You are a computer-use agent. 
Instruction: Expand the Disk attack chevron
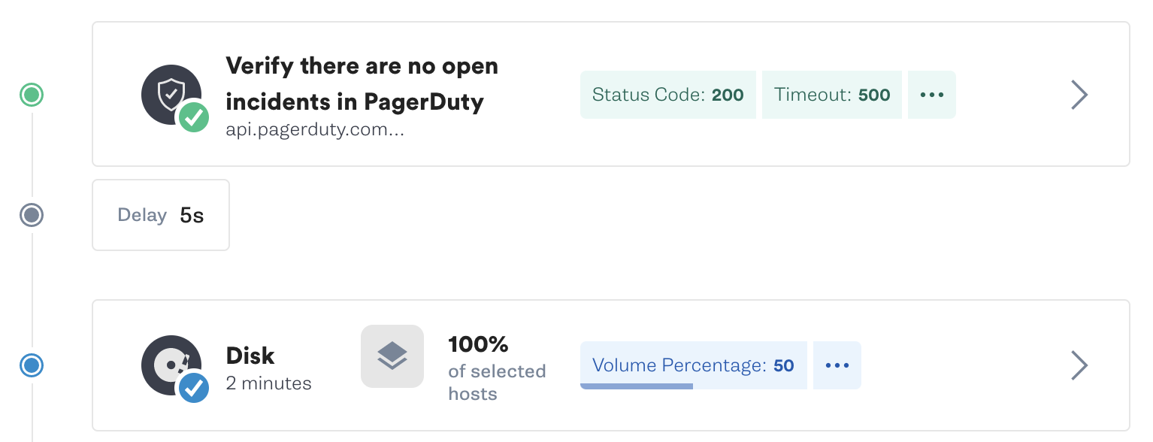(x=1079, y=365)
